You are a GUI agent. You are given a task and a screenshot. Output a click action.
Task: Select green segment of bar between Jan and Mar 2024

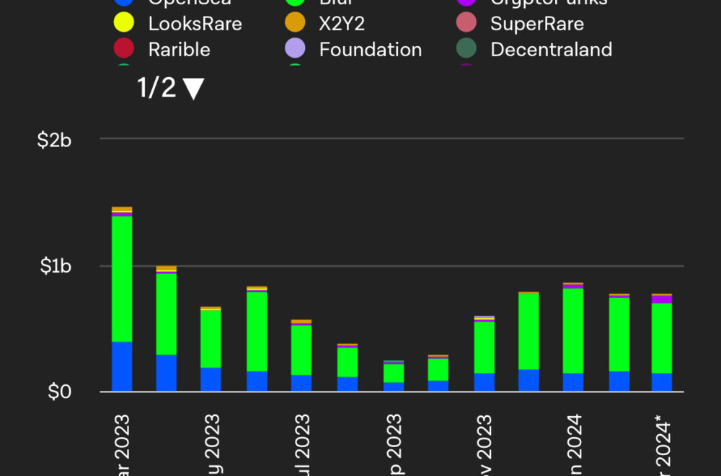tap(619, 335)
